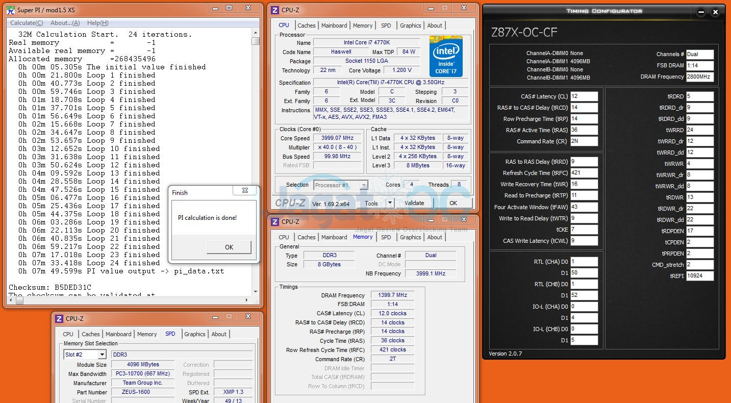Image resolution: width=731 pixels, height=403 pixels.
Task: Expand the Tools dropdown arrow in CPU-Z
Action: (390, 203)
